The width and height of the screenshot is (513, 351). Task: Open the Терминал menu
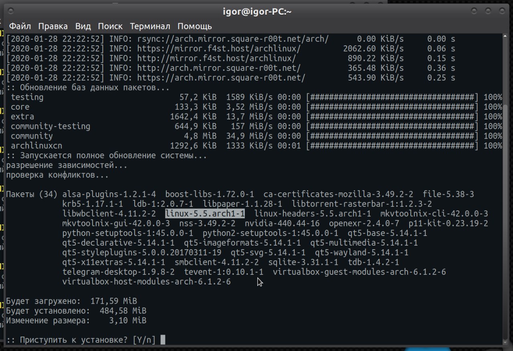click(150, 26)
